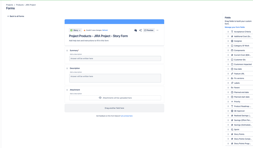The width and height of the screenshot is (253, 148).
Task: Click number icon of Story Points Compl...
Action: click(232, 139)
